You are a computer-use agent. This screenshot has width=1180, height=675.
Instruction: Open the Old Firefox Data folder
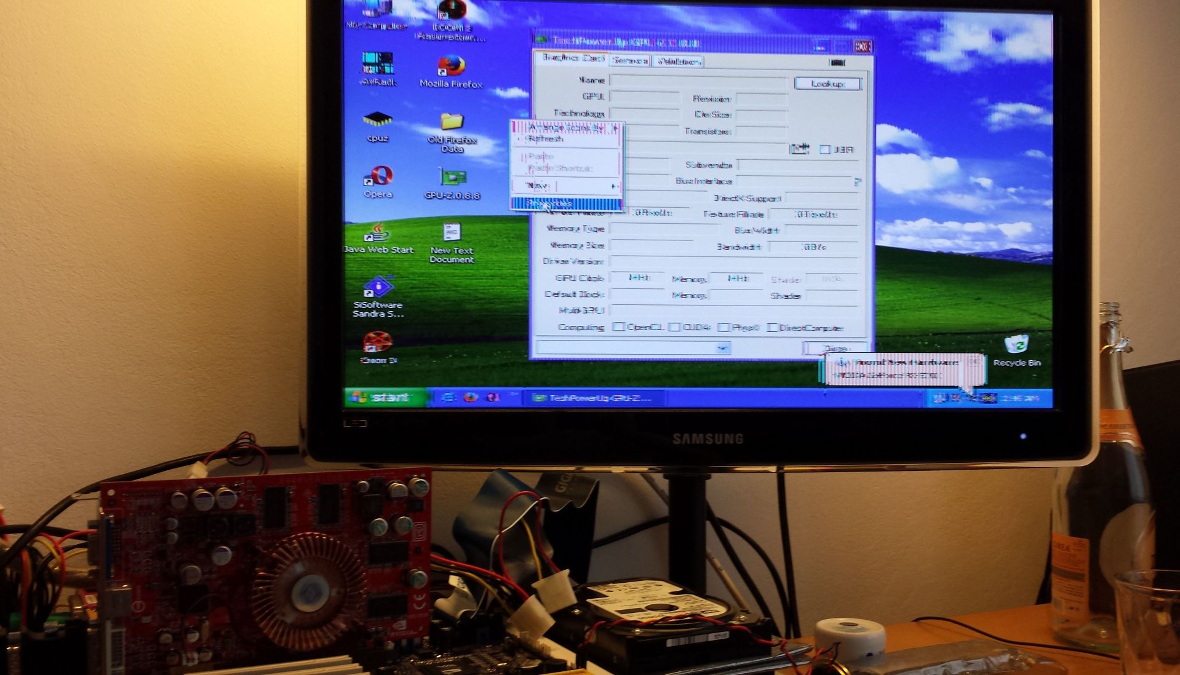[452, 132]
